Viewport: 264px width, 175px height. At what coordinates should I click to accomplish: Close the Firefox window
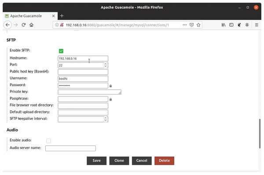[x=256, y=7]
